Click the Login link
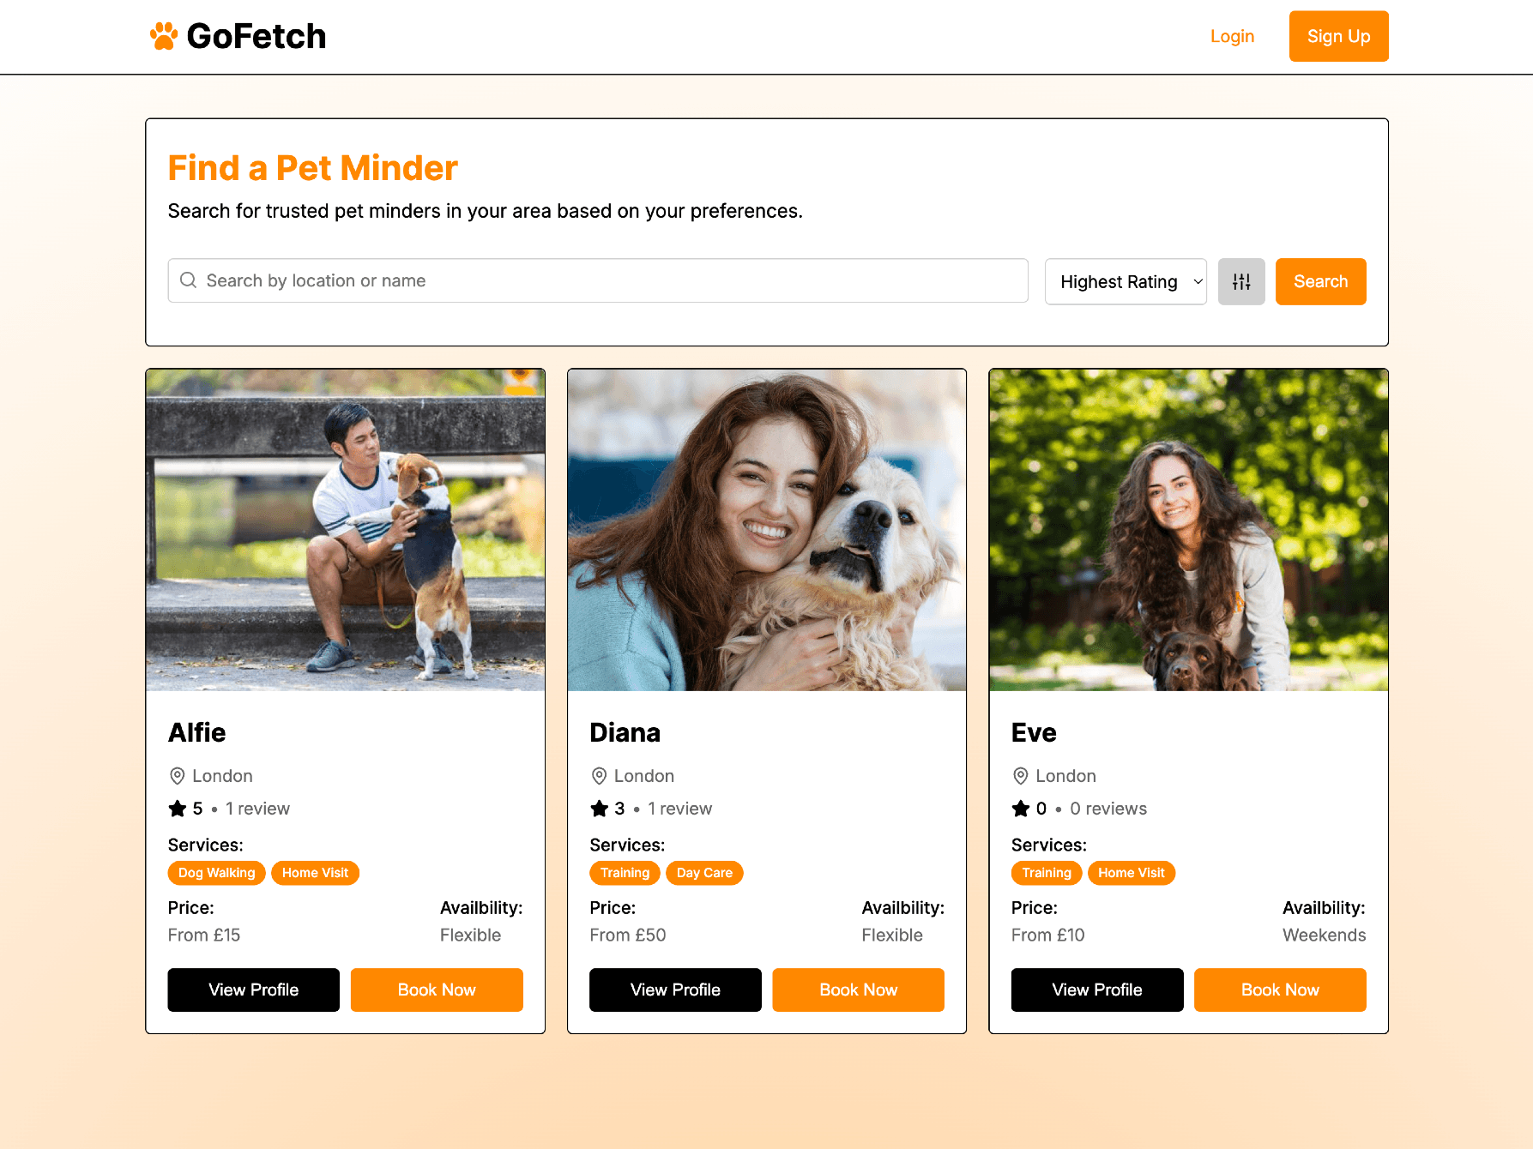 pos(1232,36)
